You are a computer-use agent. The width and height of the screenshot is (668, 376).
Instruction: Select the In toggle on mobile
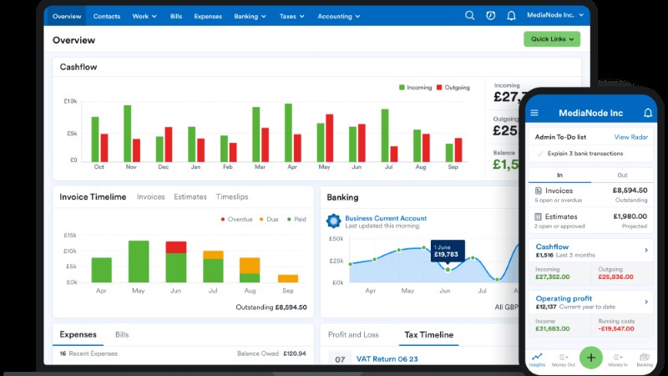tap(559, 175)
